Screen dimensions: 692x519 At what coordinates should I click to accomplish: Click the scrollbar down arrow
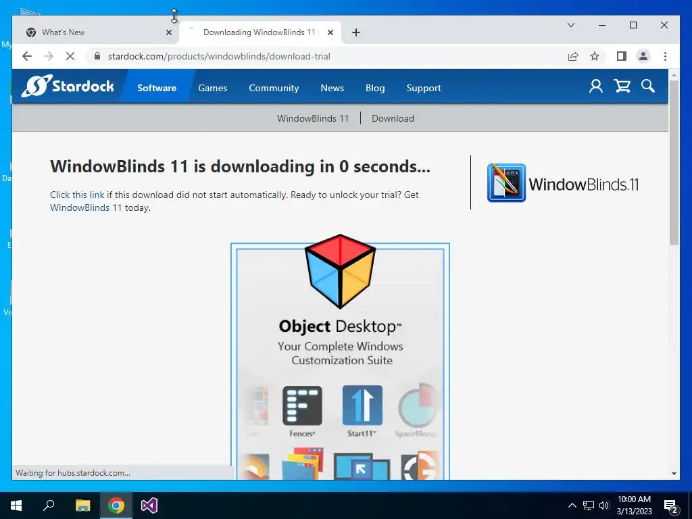tap(674, 474)
